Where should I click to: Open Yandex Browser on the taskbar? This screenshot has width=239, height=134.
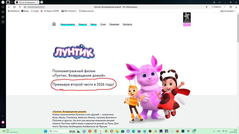tap(101, 131)
